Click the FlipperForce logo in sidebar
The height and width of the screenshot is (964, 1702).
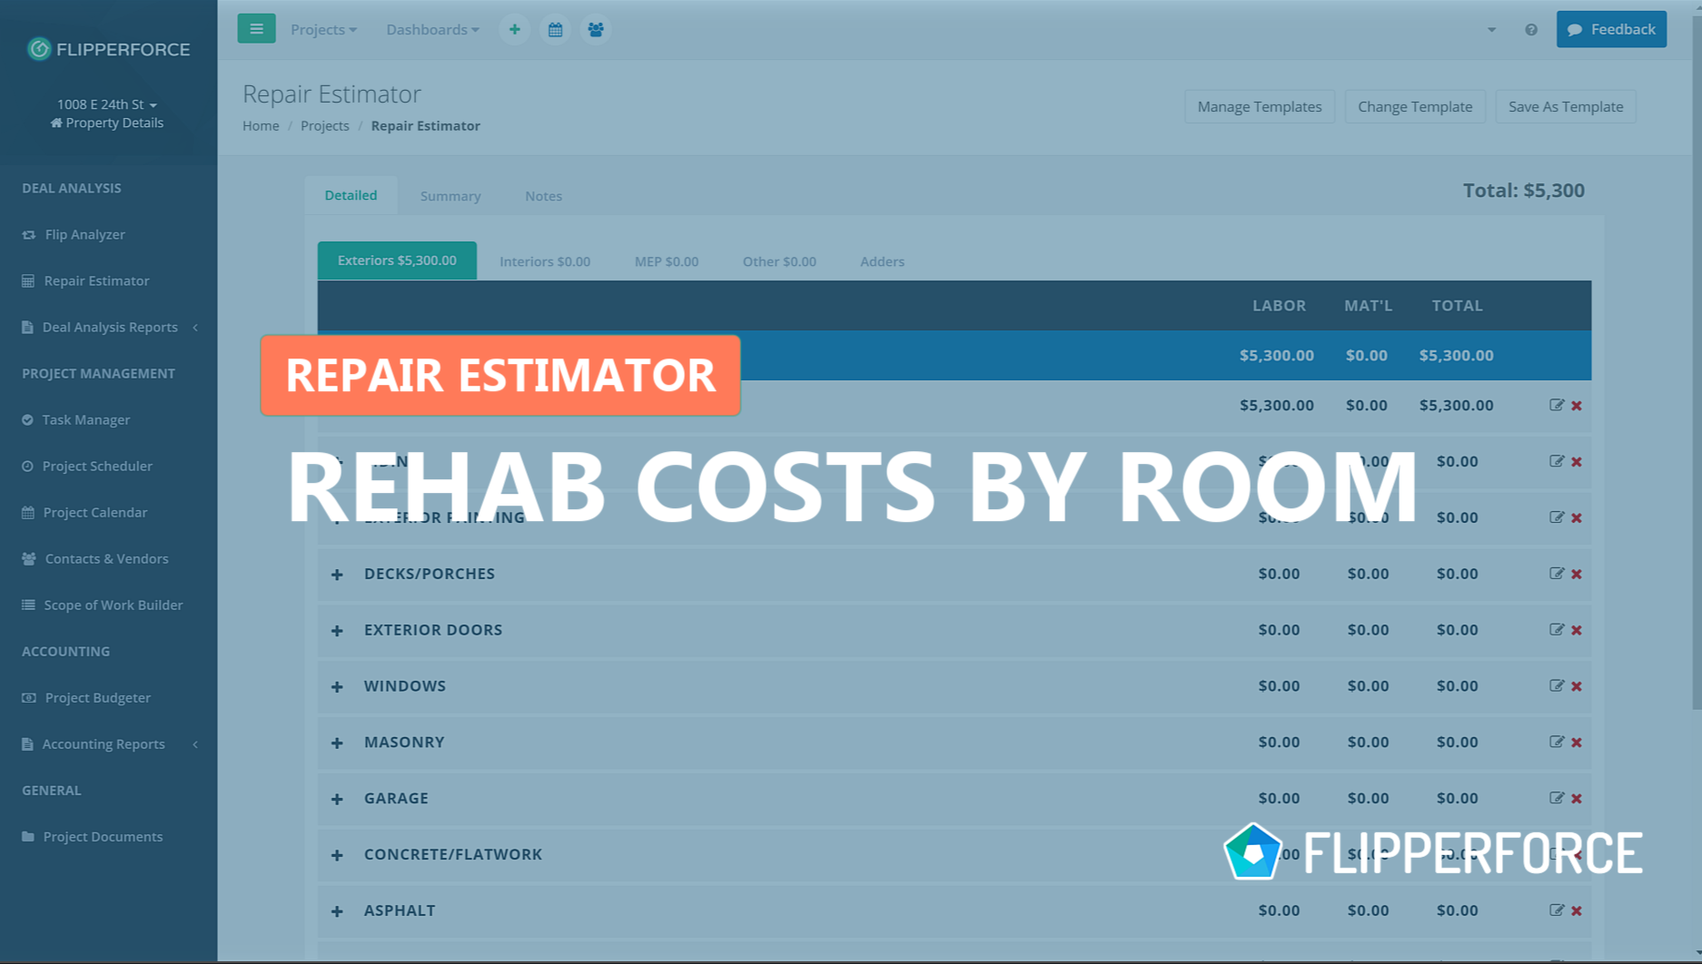click(108, 49)
